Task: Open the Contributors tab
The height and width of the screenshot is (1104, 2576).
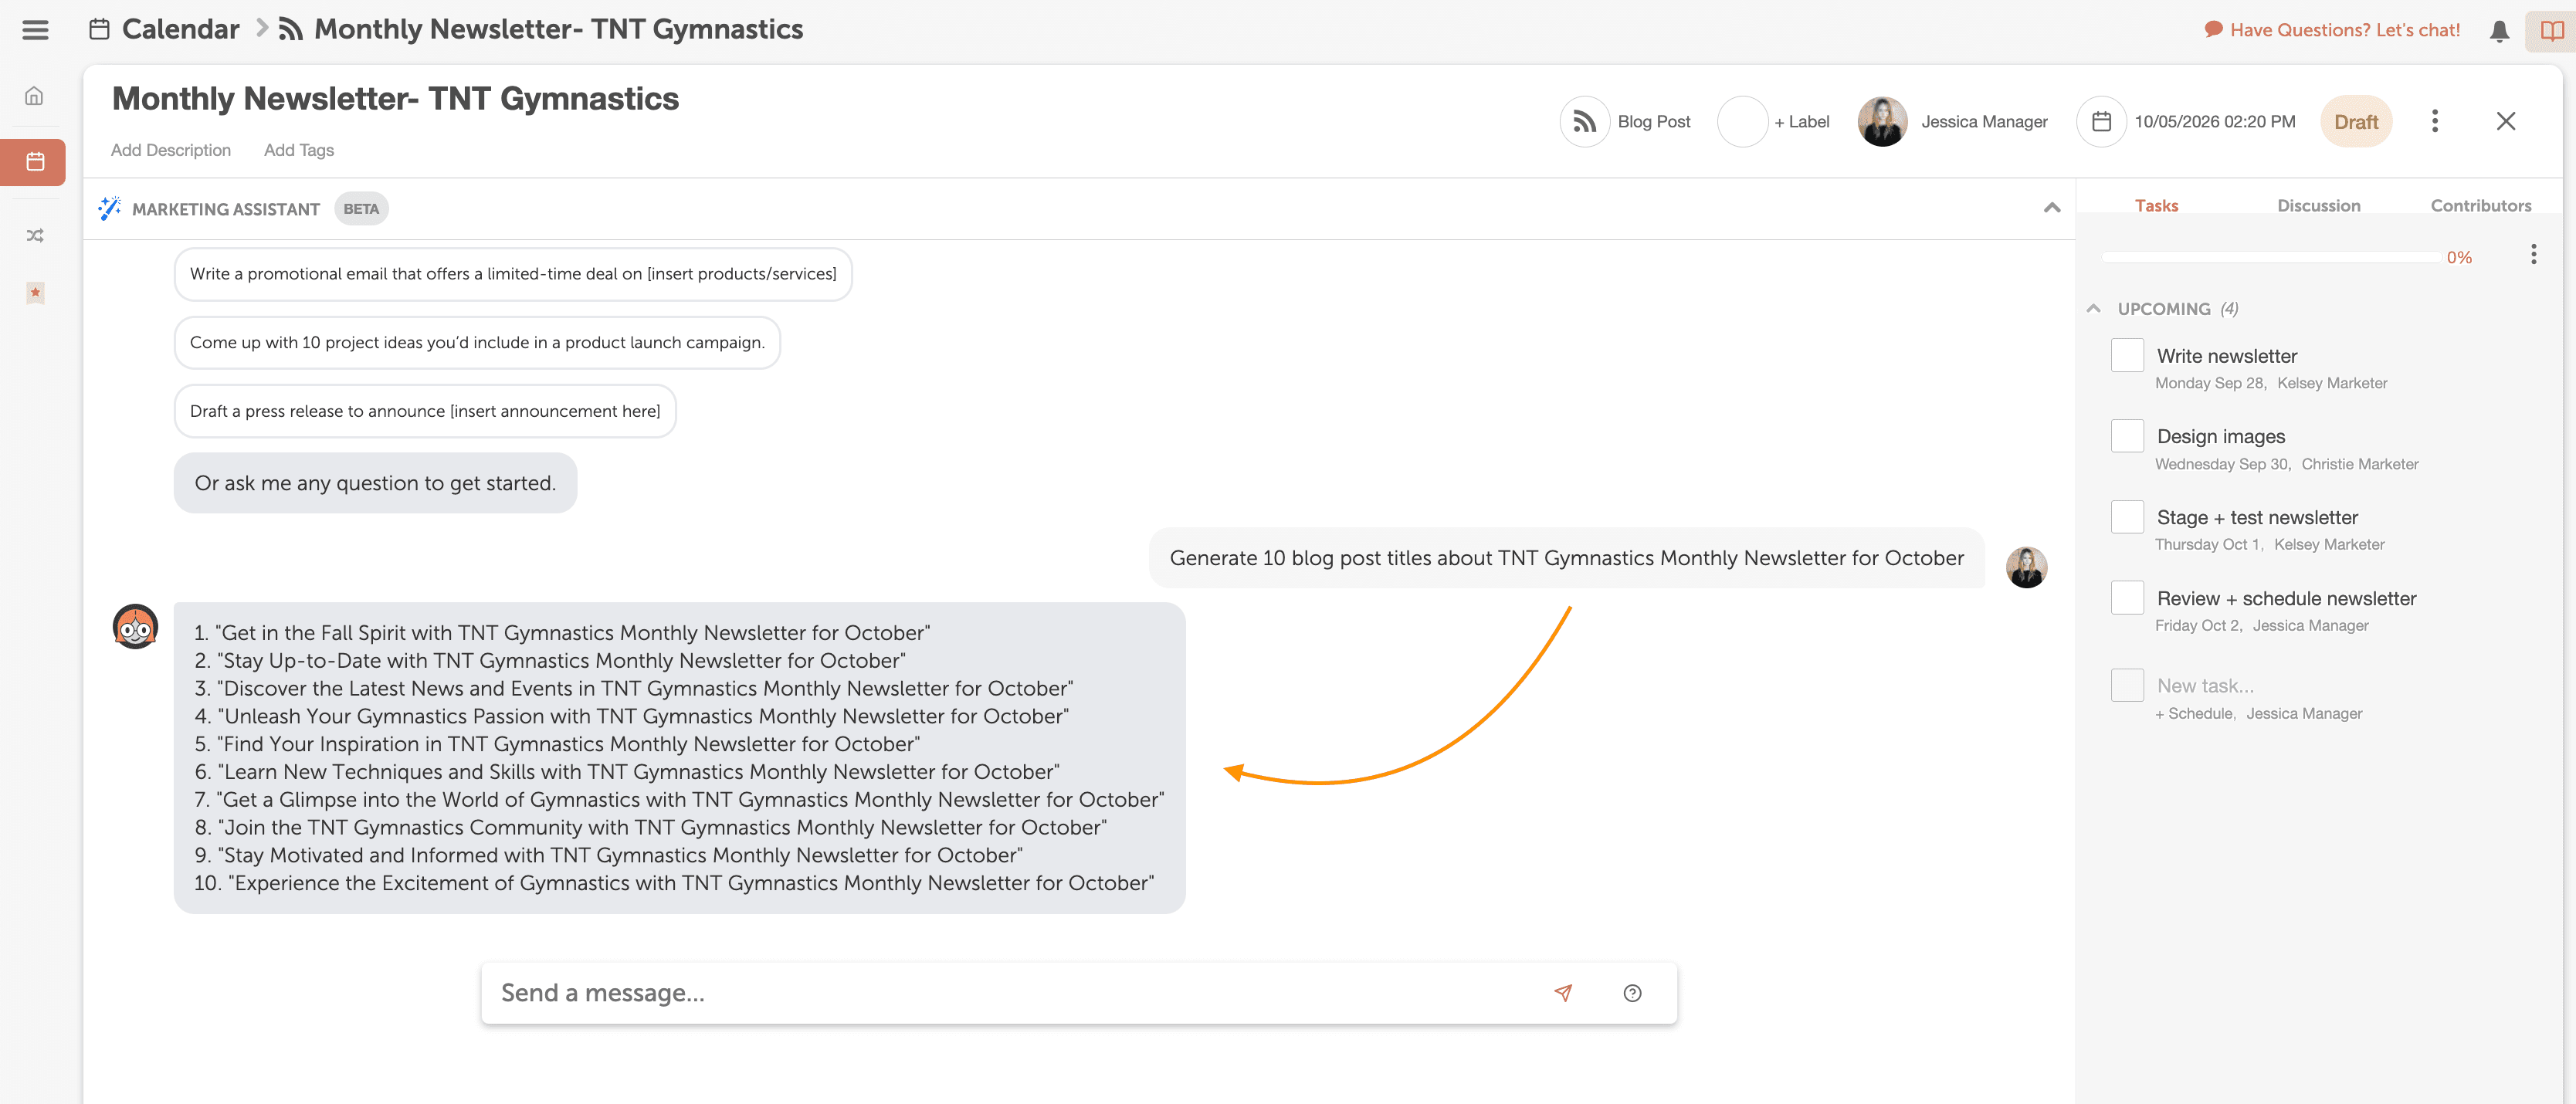Action: coord(2480,206)
